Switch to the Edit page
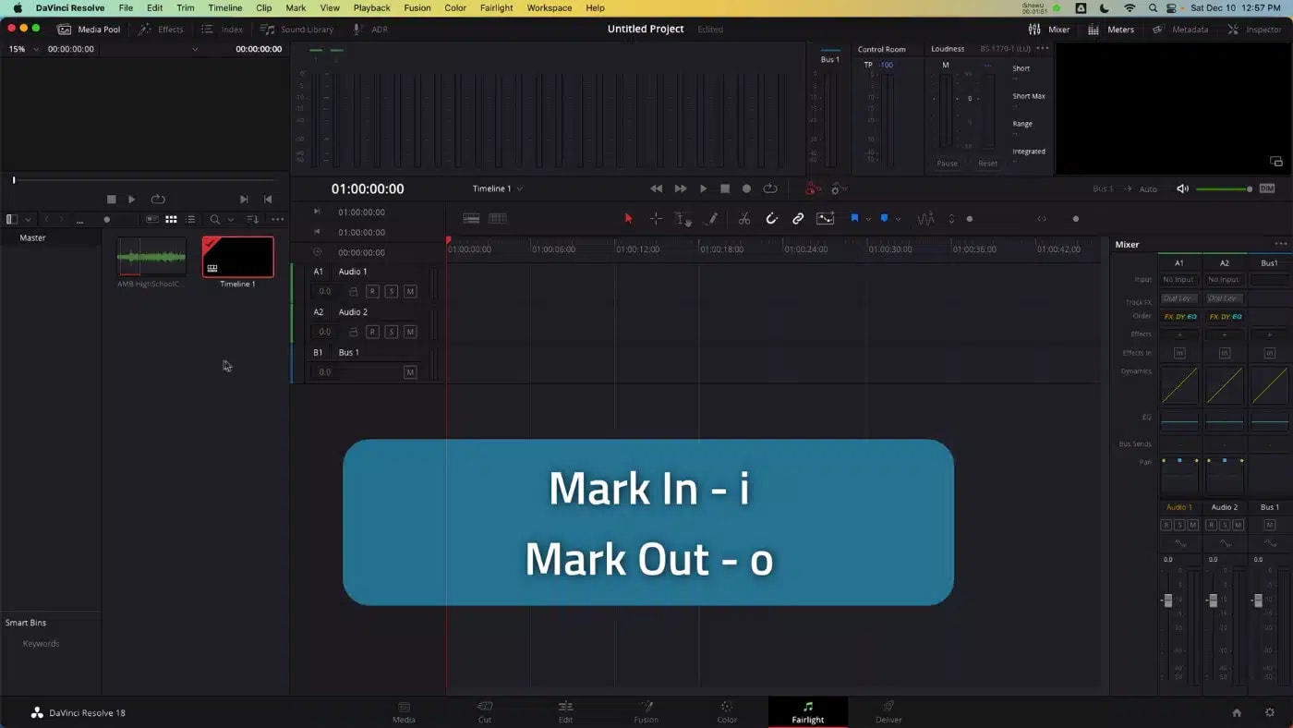This screenshot has width=1293, height=728. pos(565,711)
